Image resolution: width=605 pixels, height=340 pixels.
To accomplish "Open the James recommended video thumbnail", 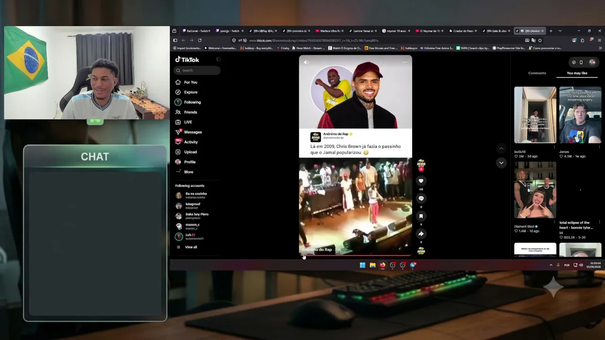I will (580, 115).
